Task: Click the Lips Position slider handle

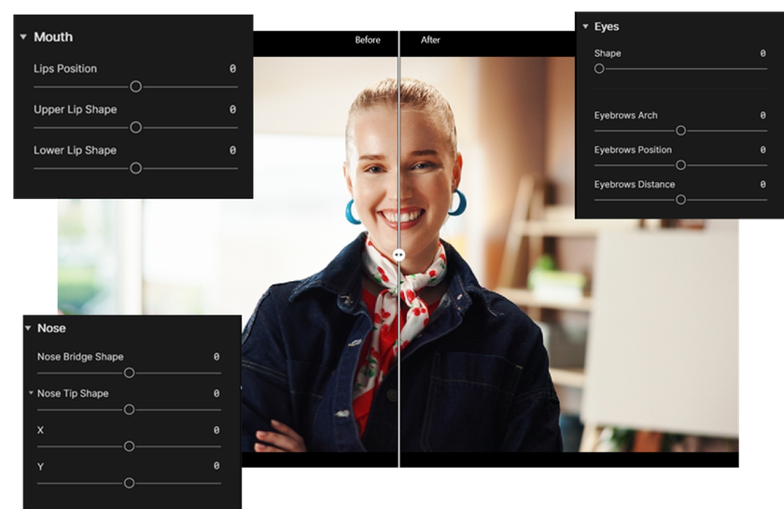Action: 135,87
